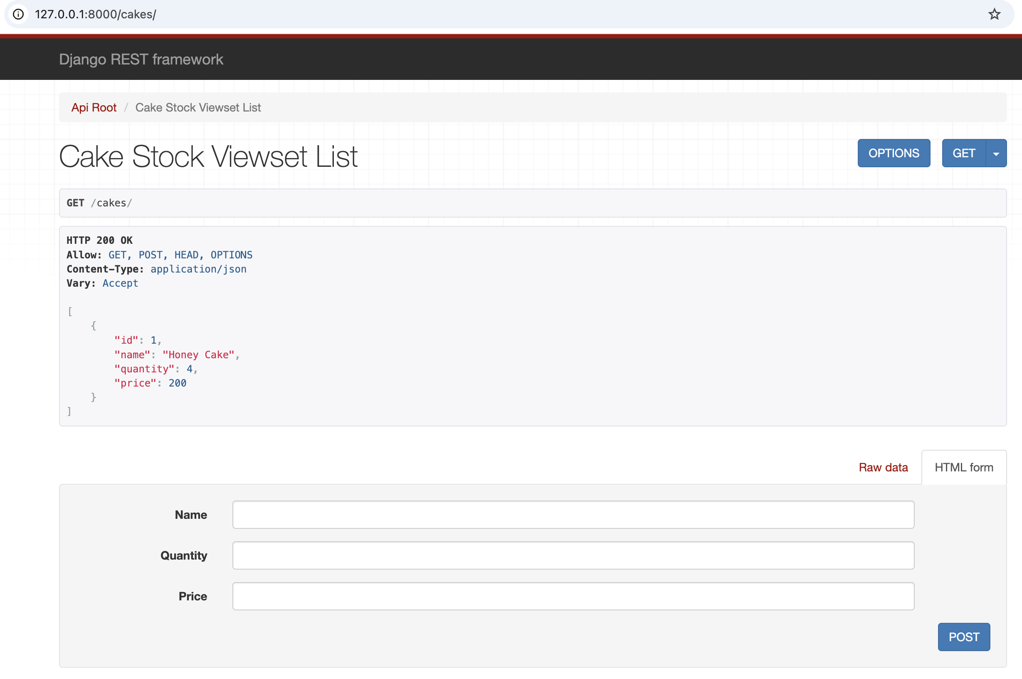The height and width of the screenshot is (679, 1022).
Task: Select the HTML form tab
Action: 964,467
